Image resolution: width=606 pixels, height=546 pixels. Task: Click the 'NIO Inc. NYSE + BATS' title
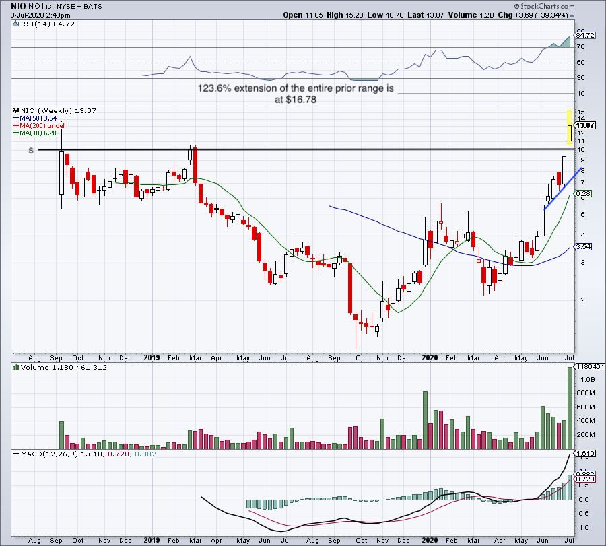65,7
